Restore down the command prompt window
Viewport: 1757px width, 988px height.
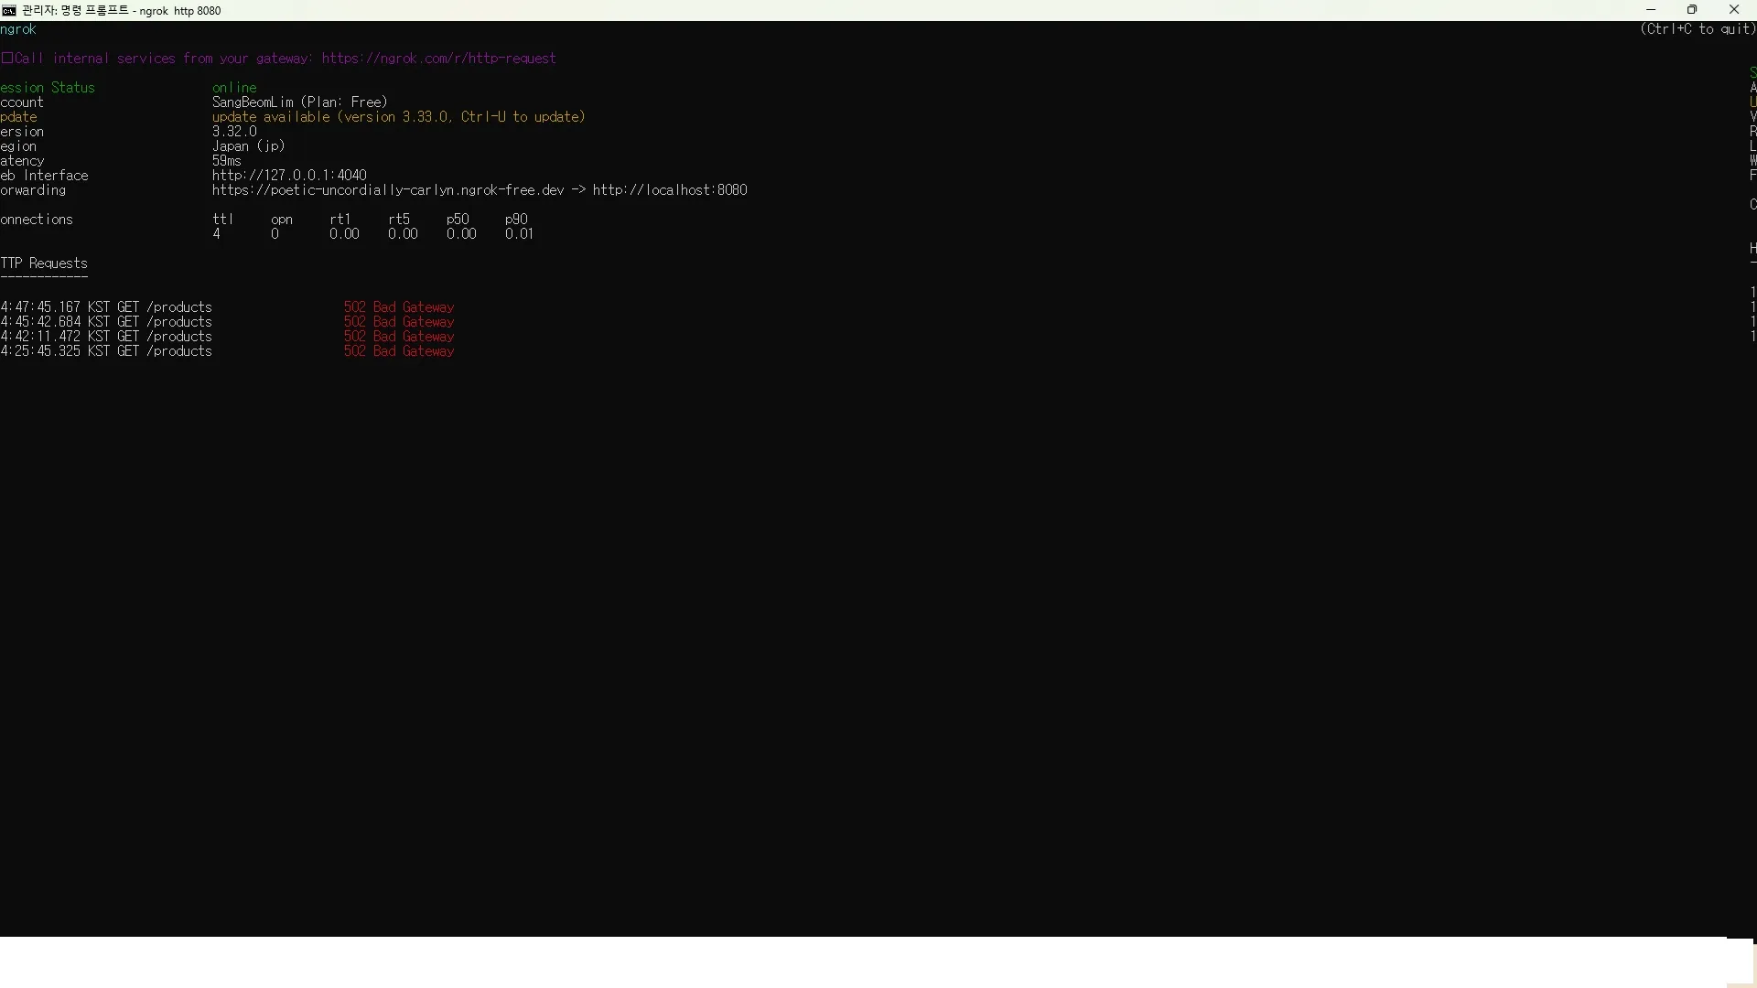coord(1692,10)
